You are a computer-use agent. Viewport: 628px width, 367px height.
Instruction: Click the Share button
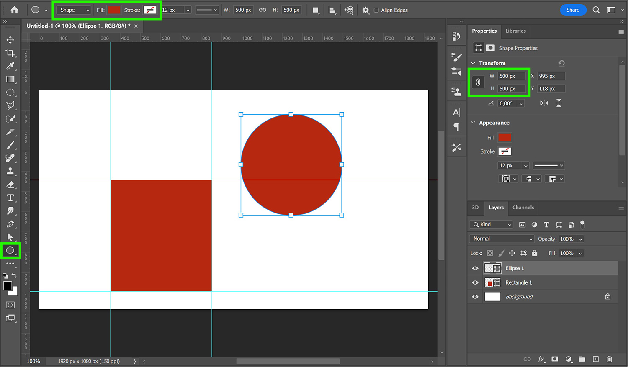pyautogui.click(x=573, y=10)
